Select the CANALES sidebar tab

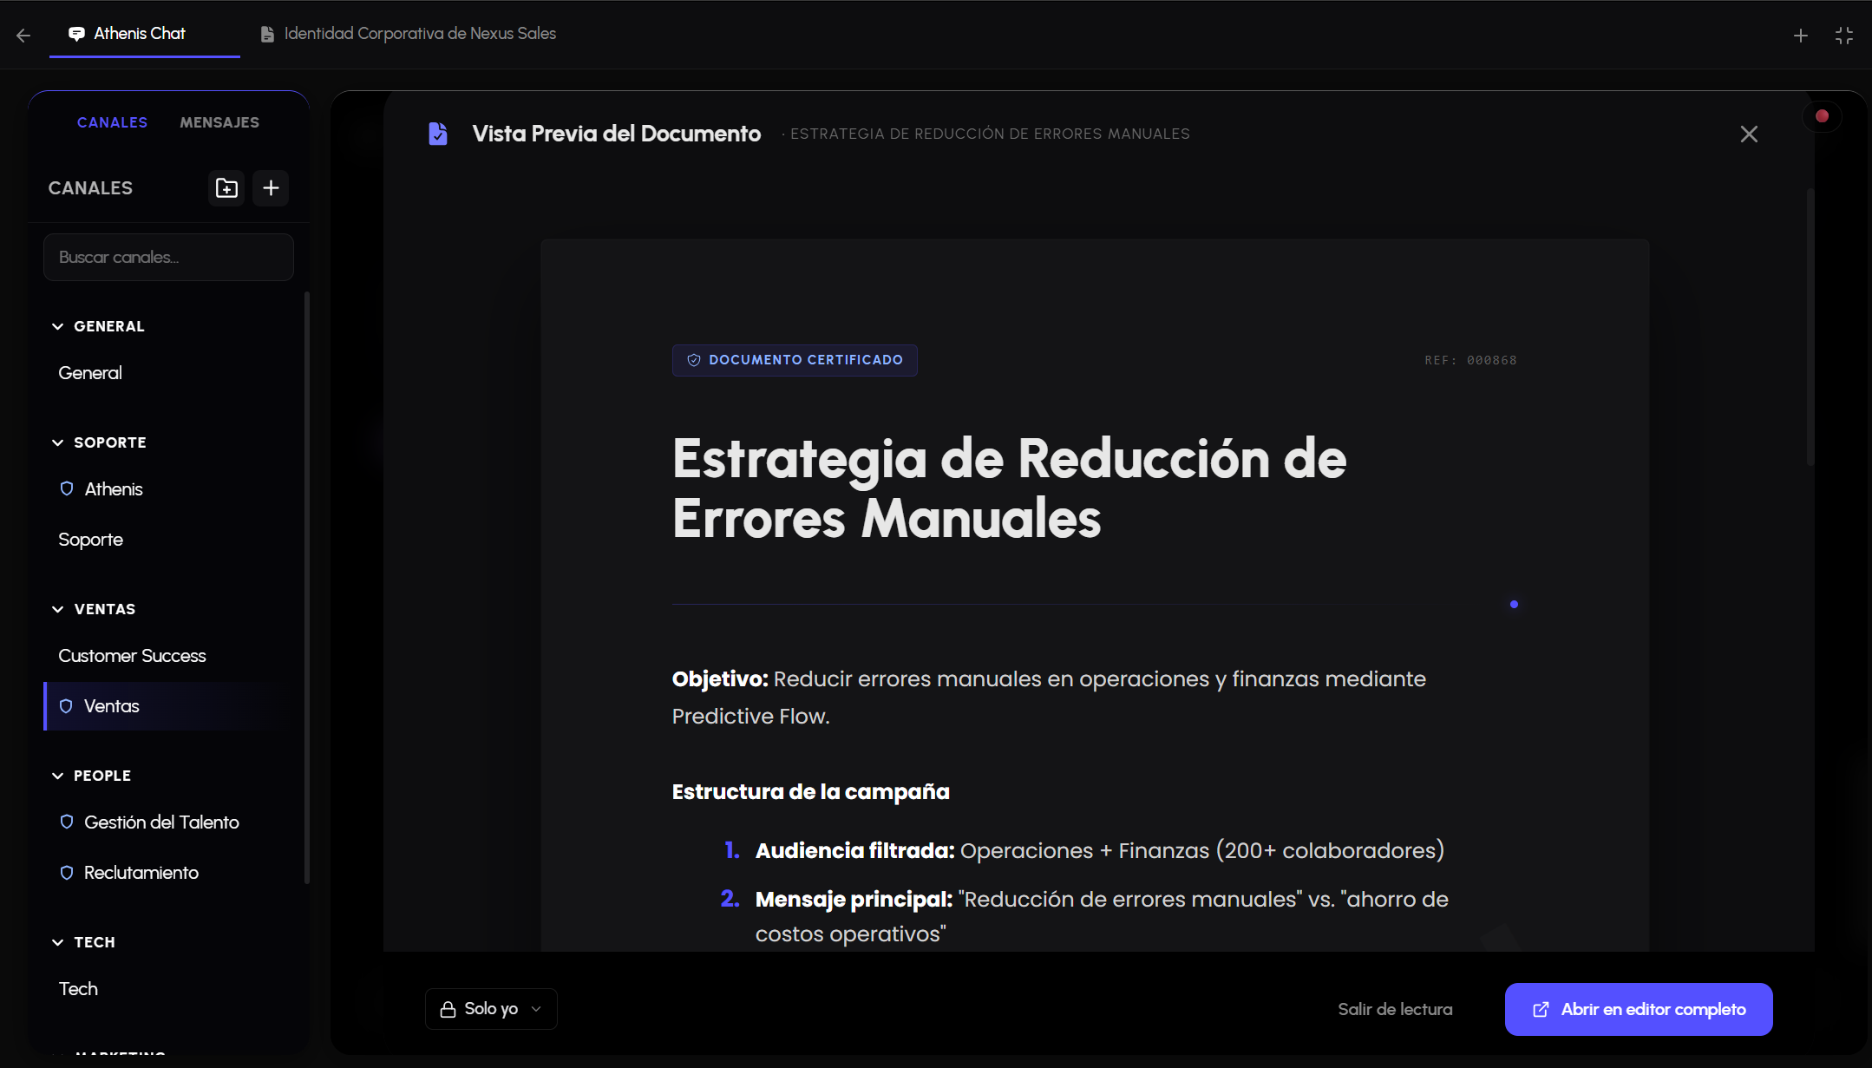(112, 122)
